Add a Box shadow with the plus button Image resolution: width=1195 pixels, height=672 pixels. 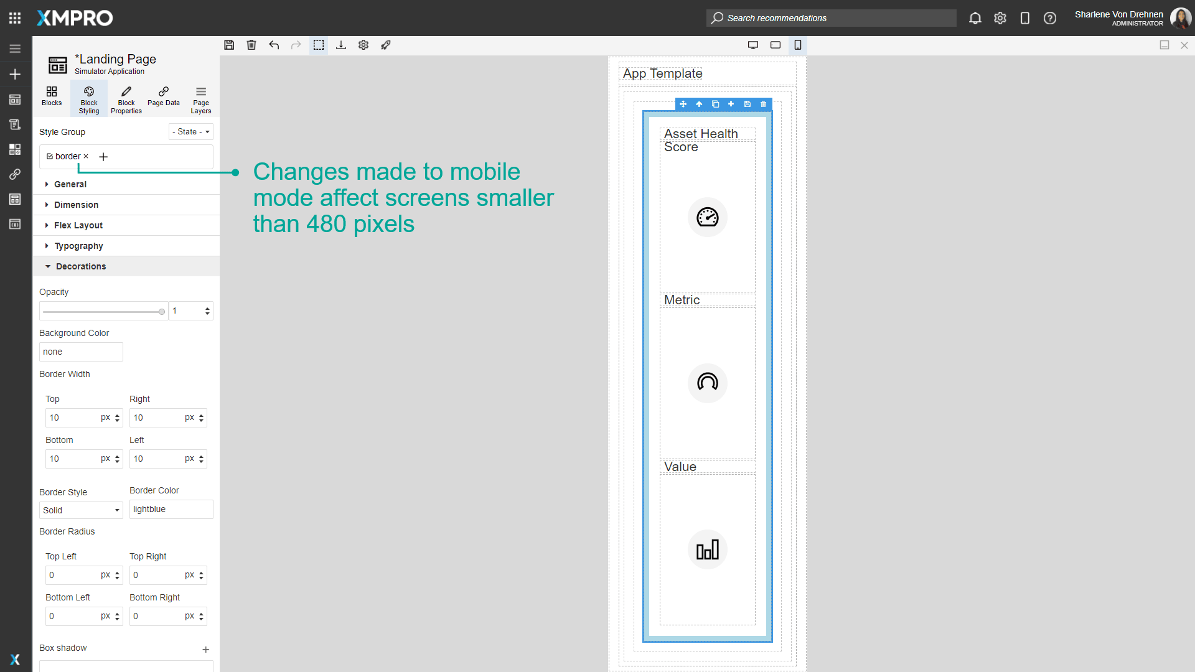pos(206,650)
